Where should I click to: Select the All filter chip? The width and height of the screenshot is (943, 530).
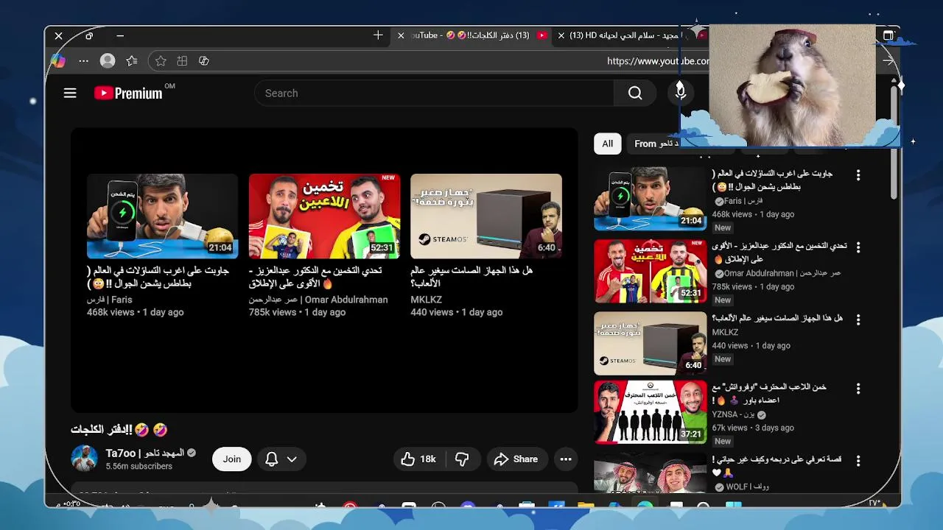coord(607,144)
